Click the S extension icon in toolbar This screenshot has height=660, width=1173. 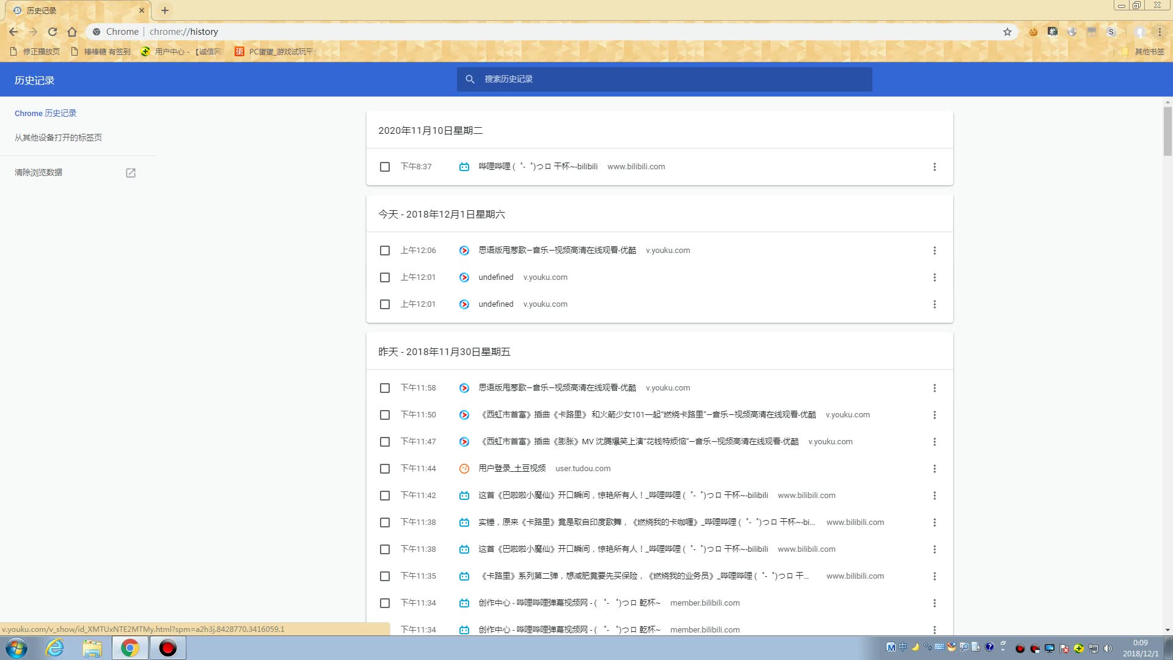pos(1111,32)
